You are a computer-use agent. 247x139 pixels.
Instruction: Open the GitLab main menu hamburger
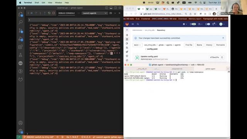pyautogui.click(x=133, y=24)
